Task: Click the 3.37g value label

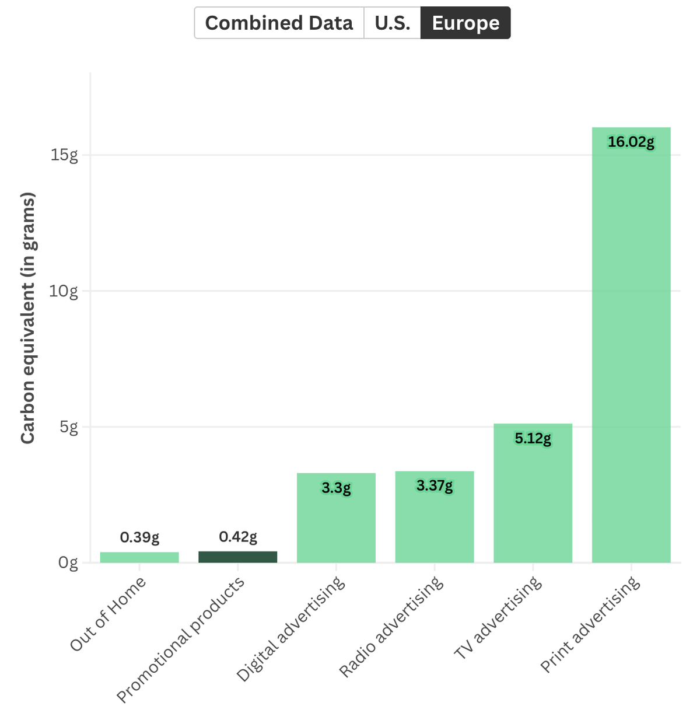Action: click(x=435, y=485)
